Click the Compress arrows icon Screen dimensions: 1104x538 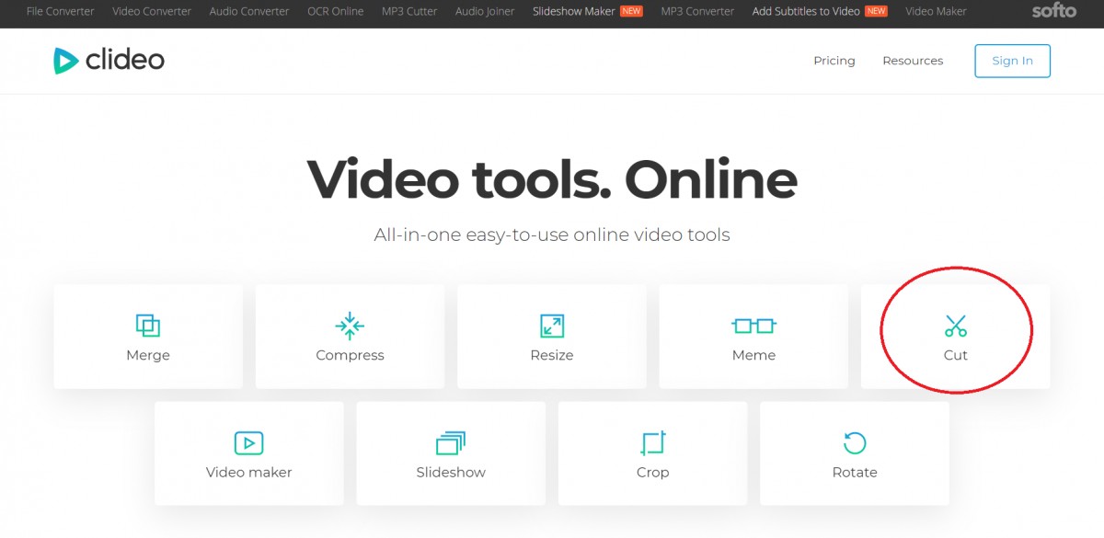click(350, 326)
